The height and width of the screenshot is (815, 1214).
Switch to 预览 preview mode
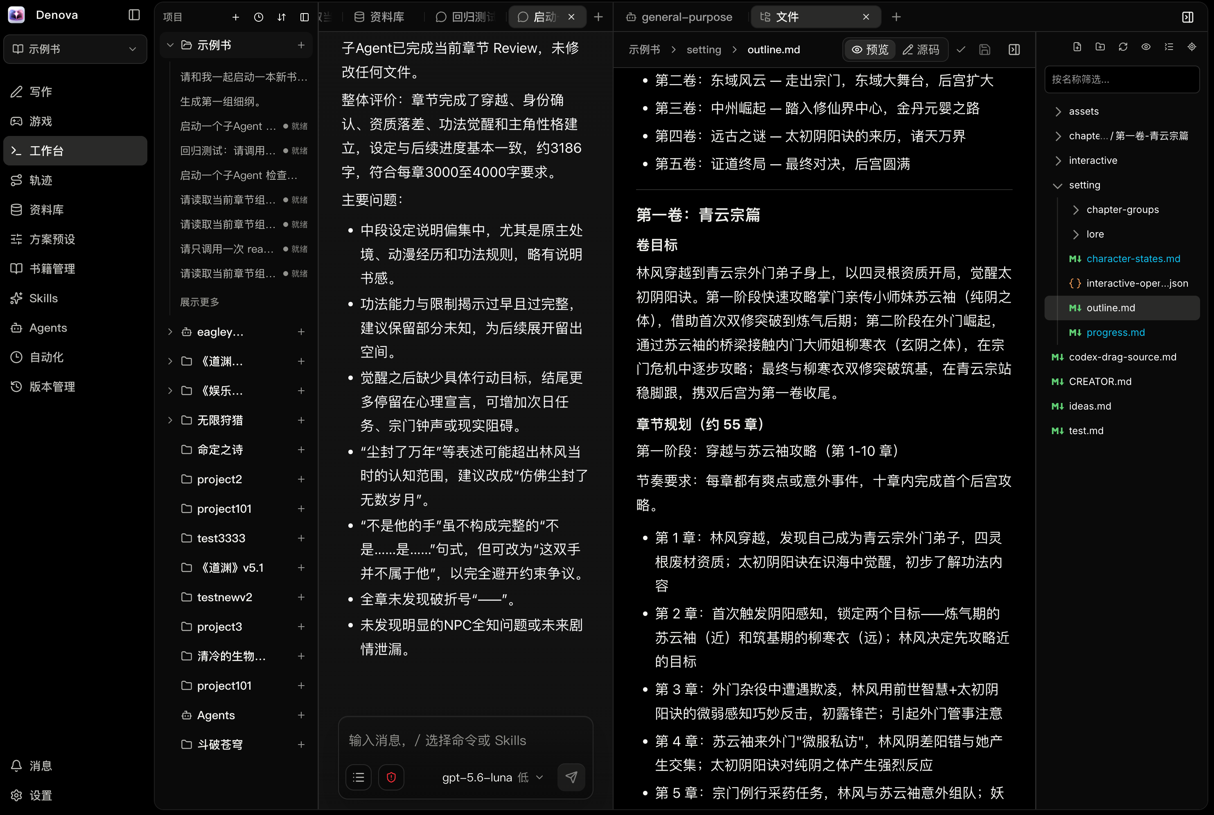coord(870,50)
